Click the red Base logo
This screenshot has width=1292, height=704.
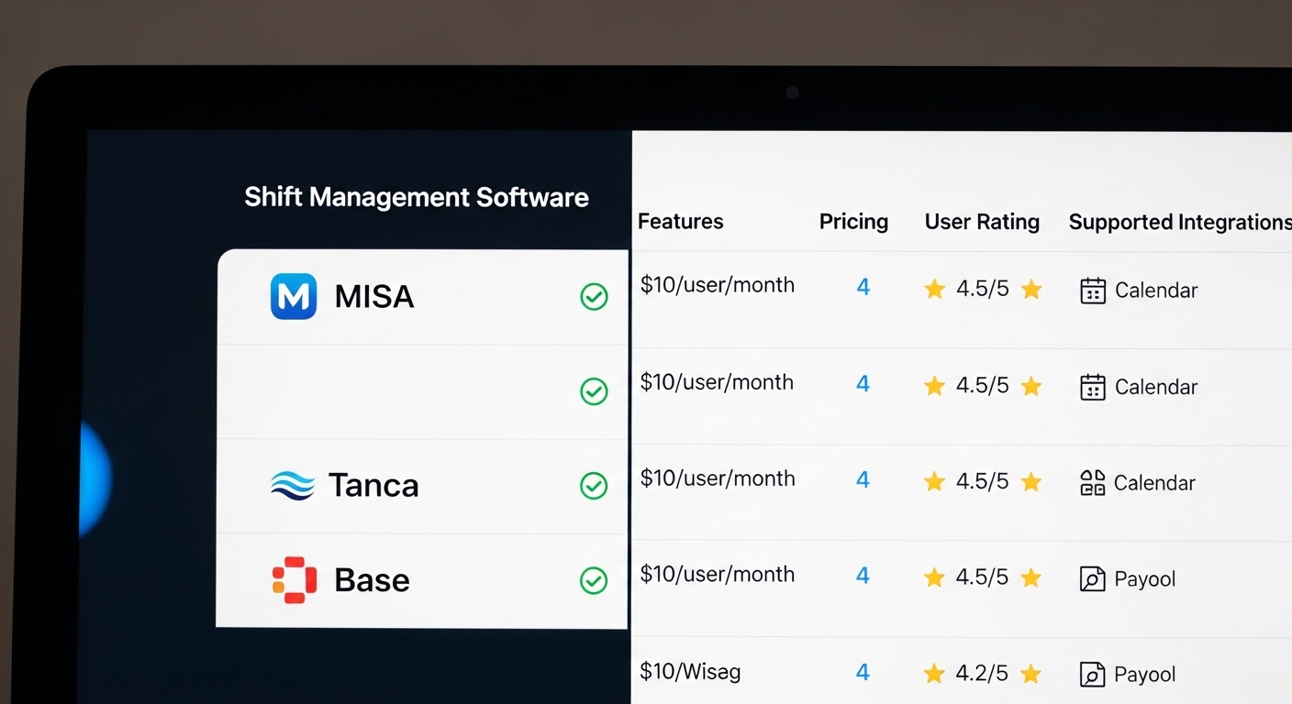tap(295, 580)
